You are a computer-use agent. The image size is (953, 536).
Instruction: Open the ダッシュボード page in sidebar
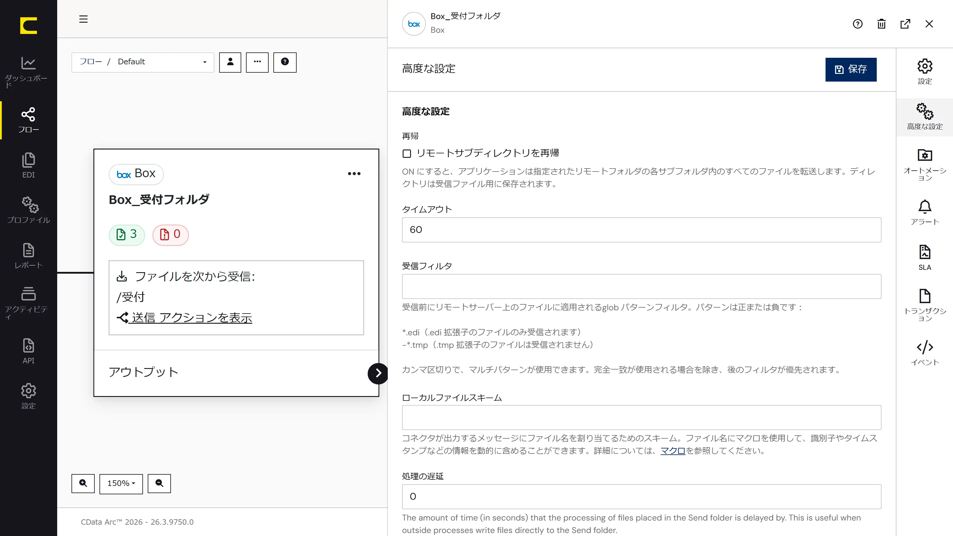pyautogui.click(x=29, y=72)
